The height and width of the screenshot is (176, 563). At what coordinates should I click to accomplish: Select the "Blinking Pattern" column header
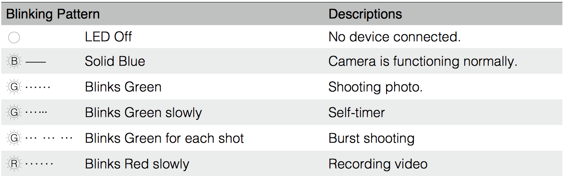coord(53,14)
